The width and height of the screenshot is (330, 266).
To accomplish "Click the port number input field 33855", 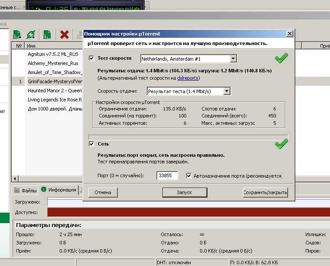I will point(167,175).
